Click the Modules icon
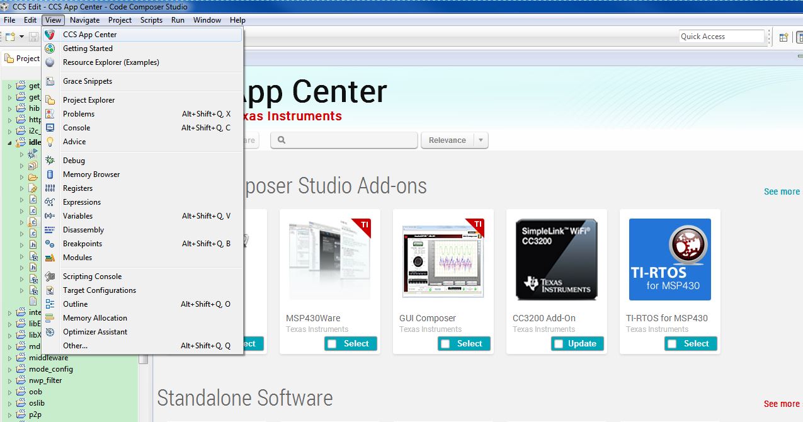Viewport: 803px width, 422px height. [50, 258]
